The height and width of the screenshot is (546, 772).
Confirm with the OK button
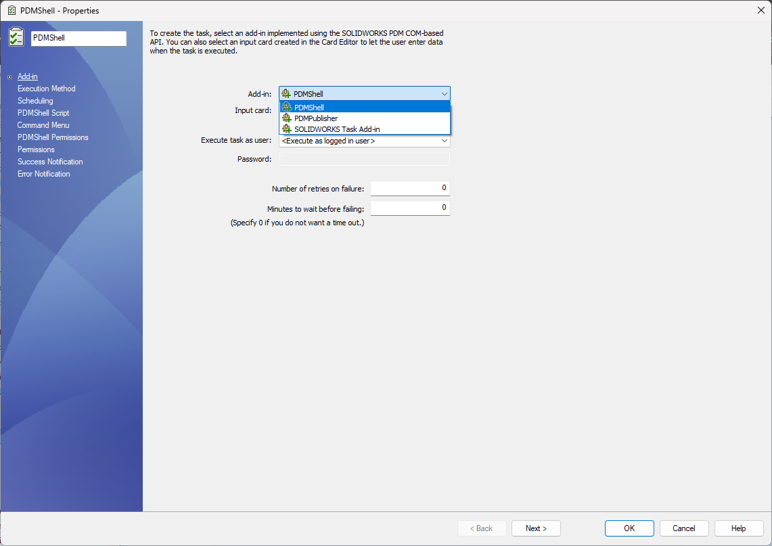pyautogui.click(x=629, y=528)
